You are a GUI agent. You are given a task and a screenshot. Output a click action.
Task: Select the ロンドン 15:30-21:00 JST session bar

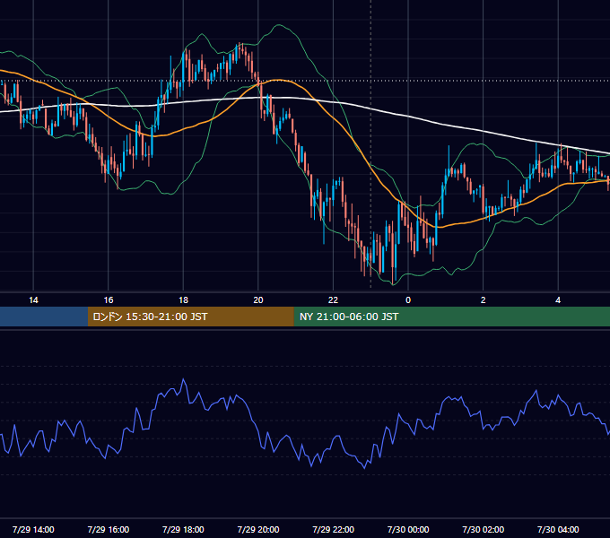pos(190,317)
